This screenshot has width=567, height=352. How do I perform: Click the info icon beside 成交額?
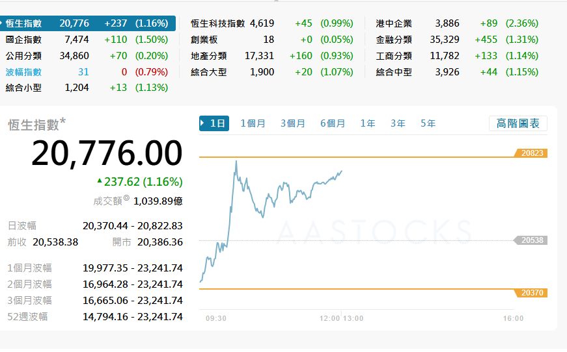pyautogui.click(x=126, y=199)
